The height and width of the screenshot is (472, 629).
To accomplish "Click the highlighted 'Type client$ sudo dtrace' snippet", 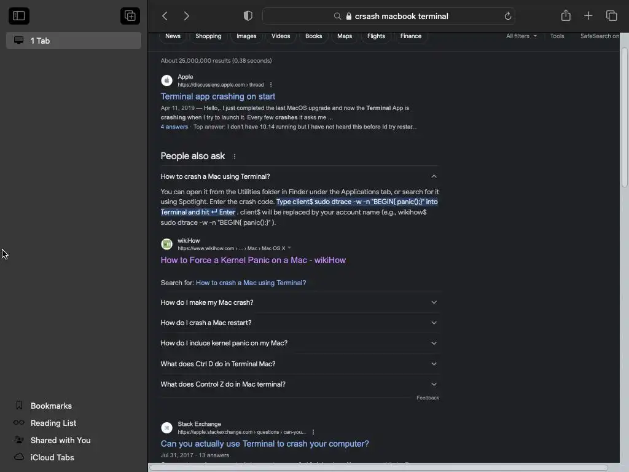I will coord(299,207).
